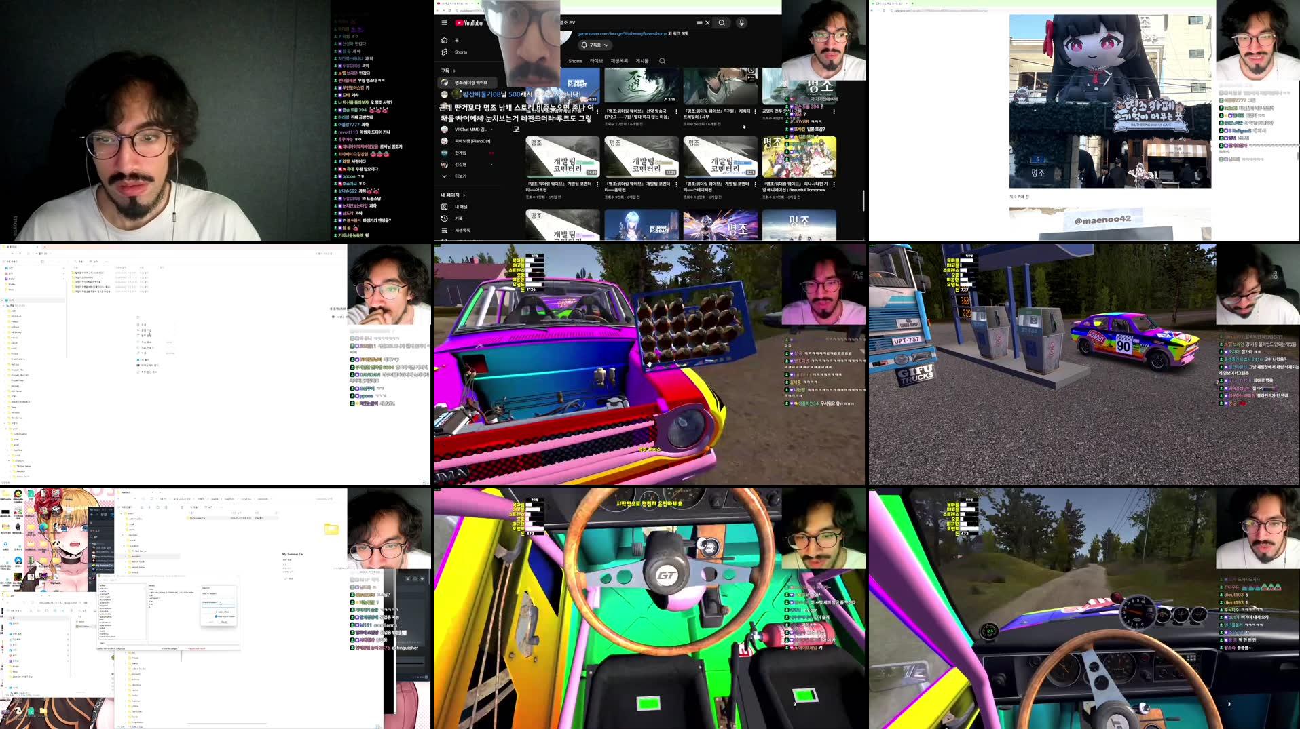Open 재생목록 icon under 내 페이지
The height and width of the screenshot is (729, 1300).
coord(445,230)
